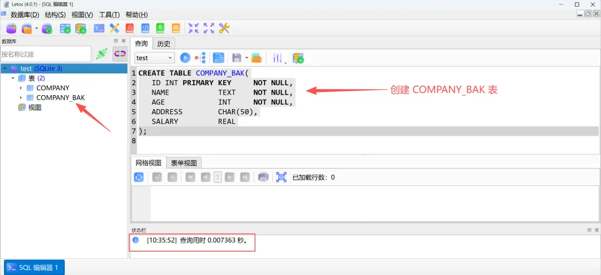Click the filter by name field
601x275 pixels.
[46, 54]
